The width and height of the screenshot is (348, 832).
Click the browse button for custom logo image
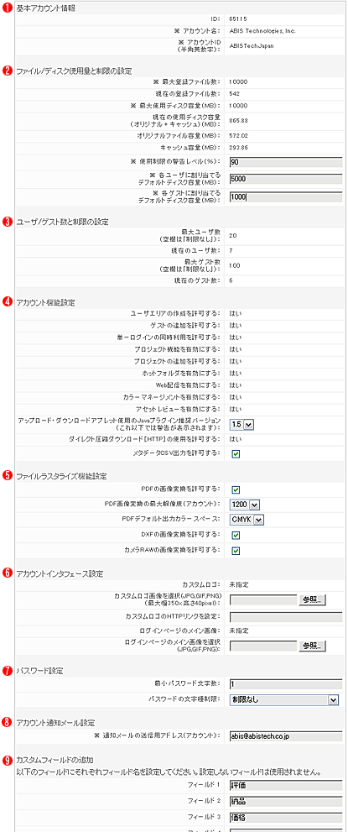point(313,600)
